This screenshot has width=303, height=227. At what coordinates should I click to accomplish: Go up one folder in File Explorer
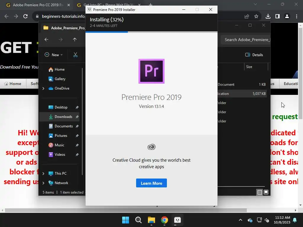(x=75, y=40)
